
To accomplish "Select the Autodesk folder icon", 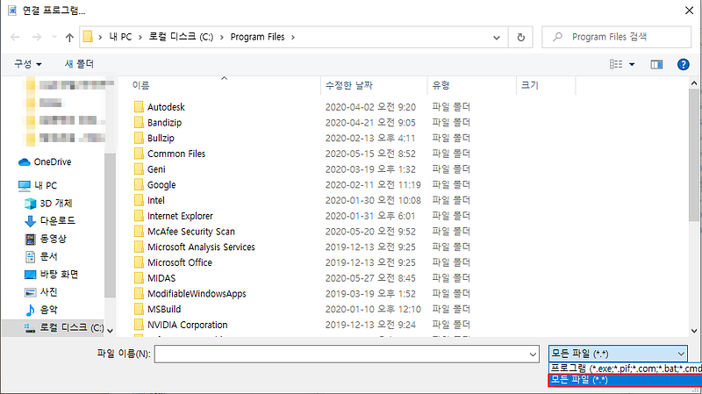I will (x=140, y=107).
